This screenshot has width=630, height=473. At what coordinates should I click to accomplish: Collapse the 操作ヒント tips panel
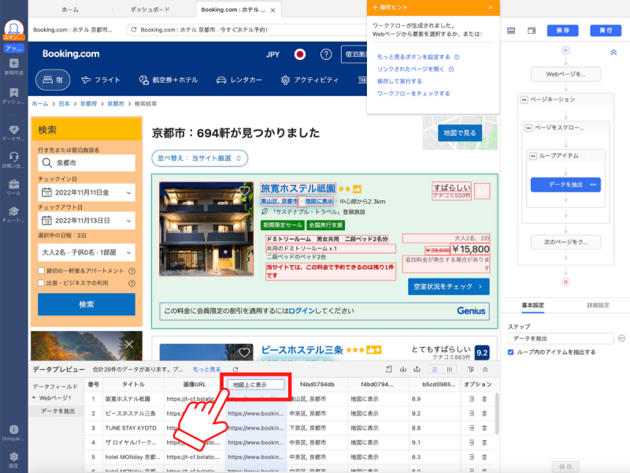click(x=490, y=7)
